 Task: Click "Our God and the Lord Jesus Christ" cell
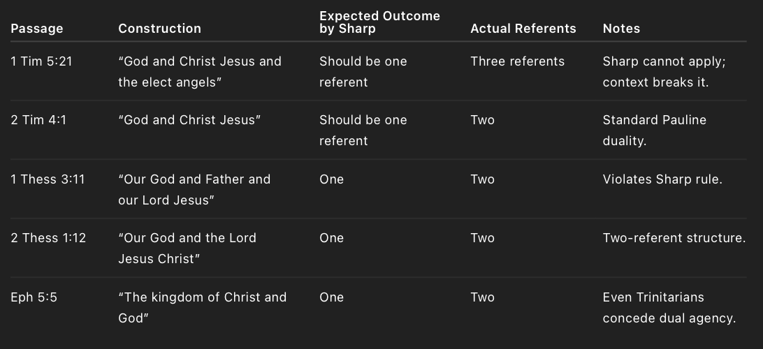point(187,248)
